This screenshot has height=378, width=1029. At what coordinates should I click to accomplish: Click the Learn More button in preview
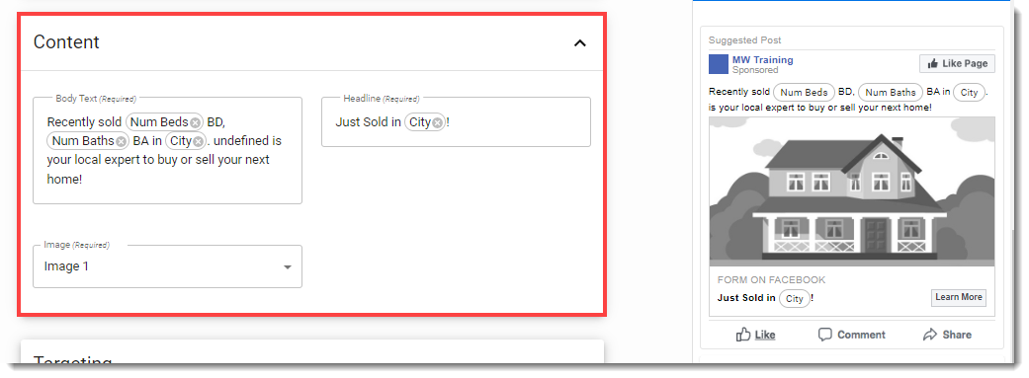[x=958, y=297]
